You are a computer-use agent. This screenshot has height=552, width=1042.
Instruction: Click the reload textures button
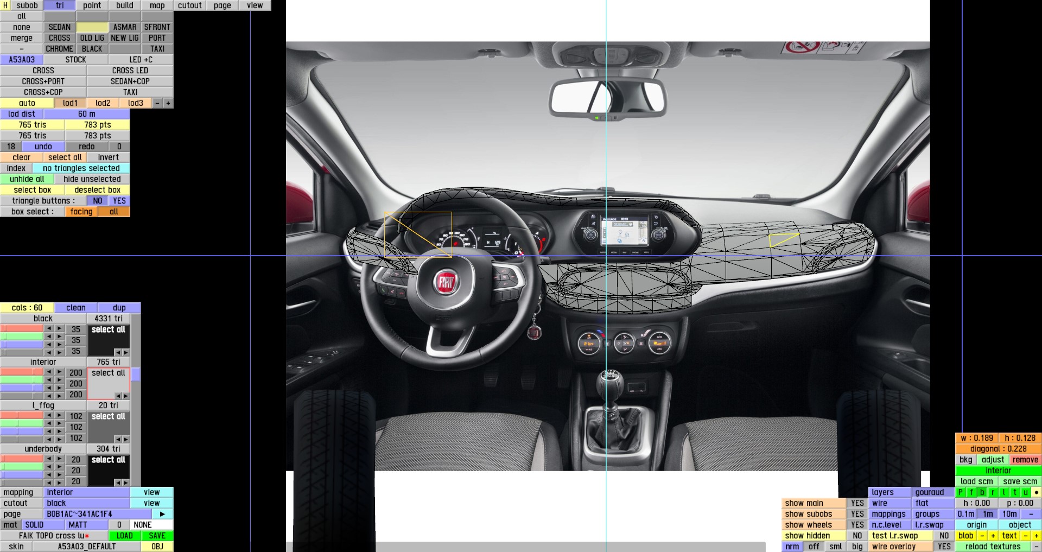(993, 547)
